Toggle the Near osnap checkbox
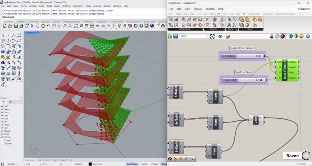Viewport: 312px width, 166px height. tap(2, 109)
